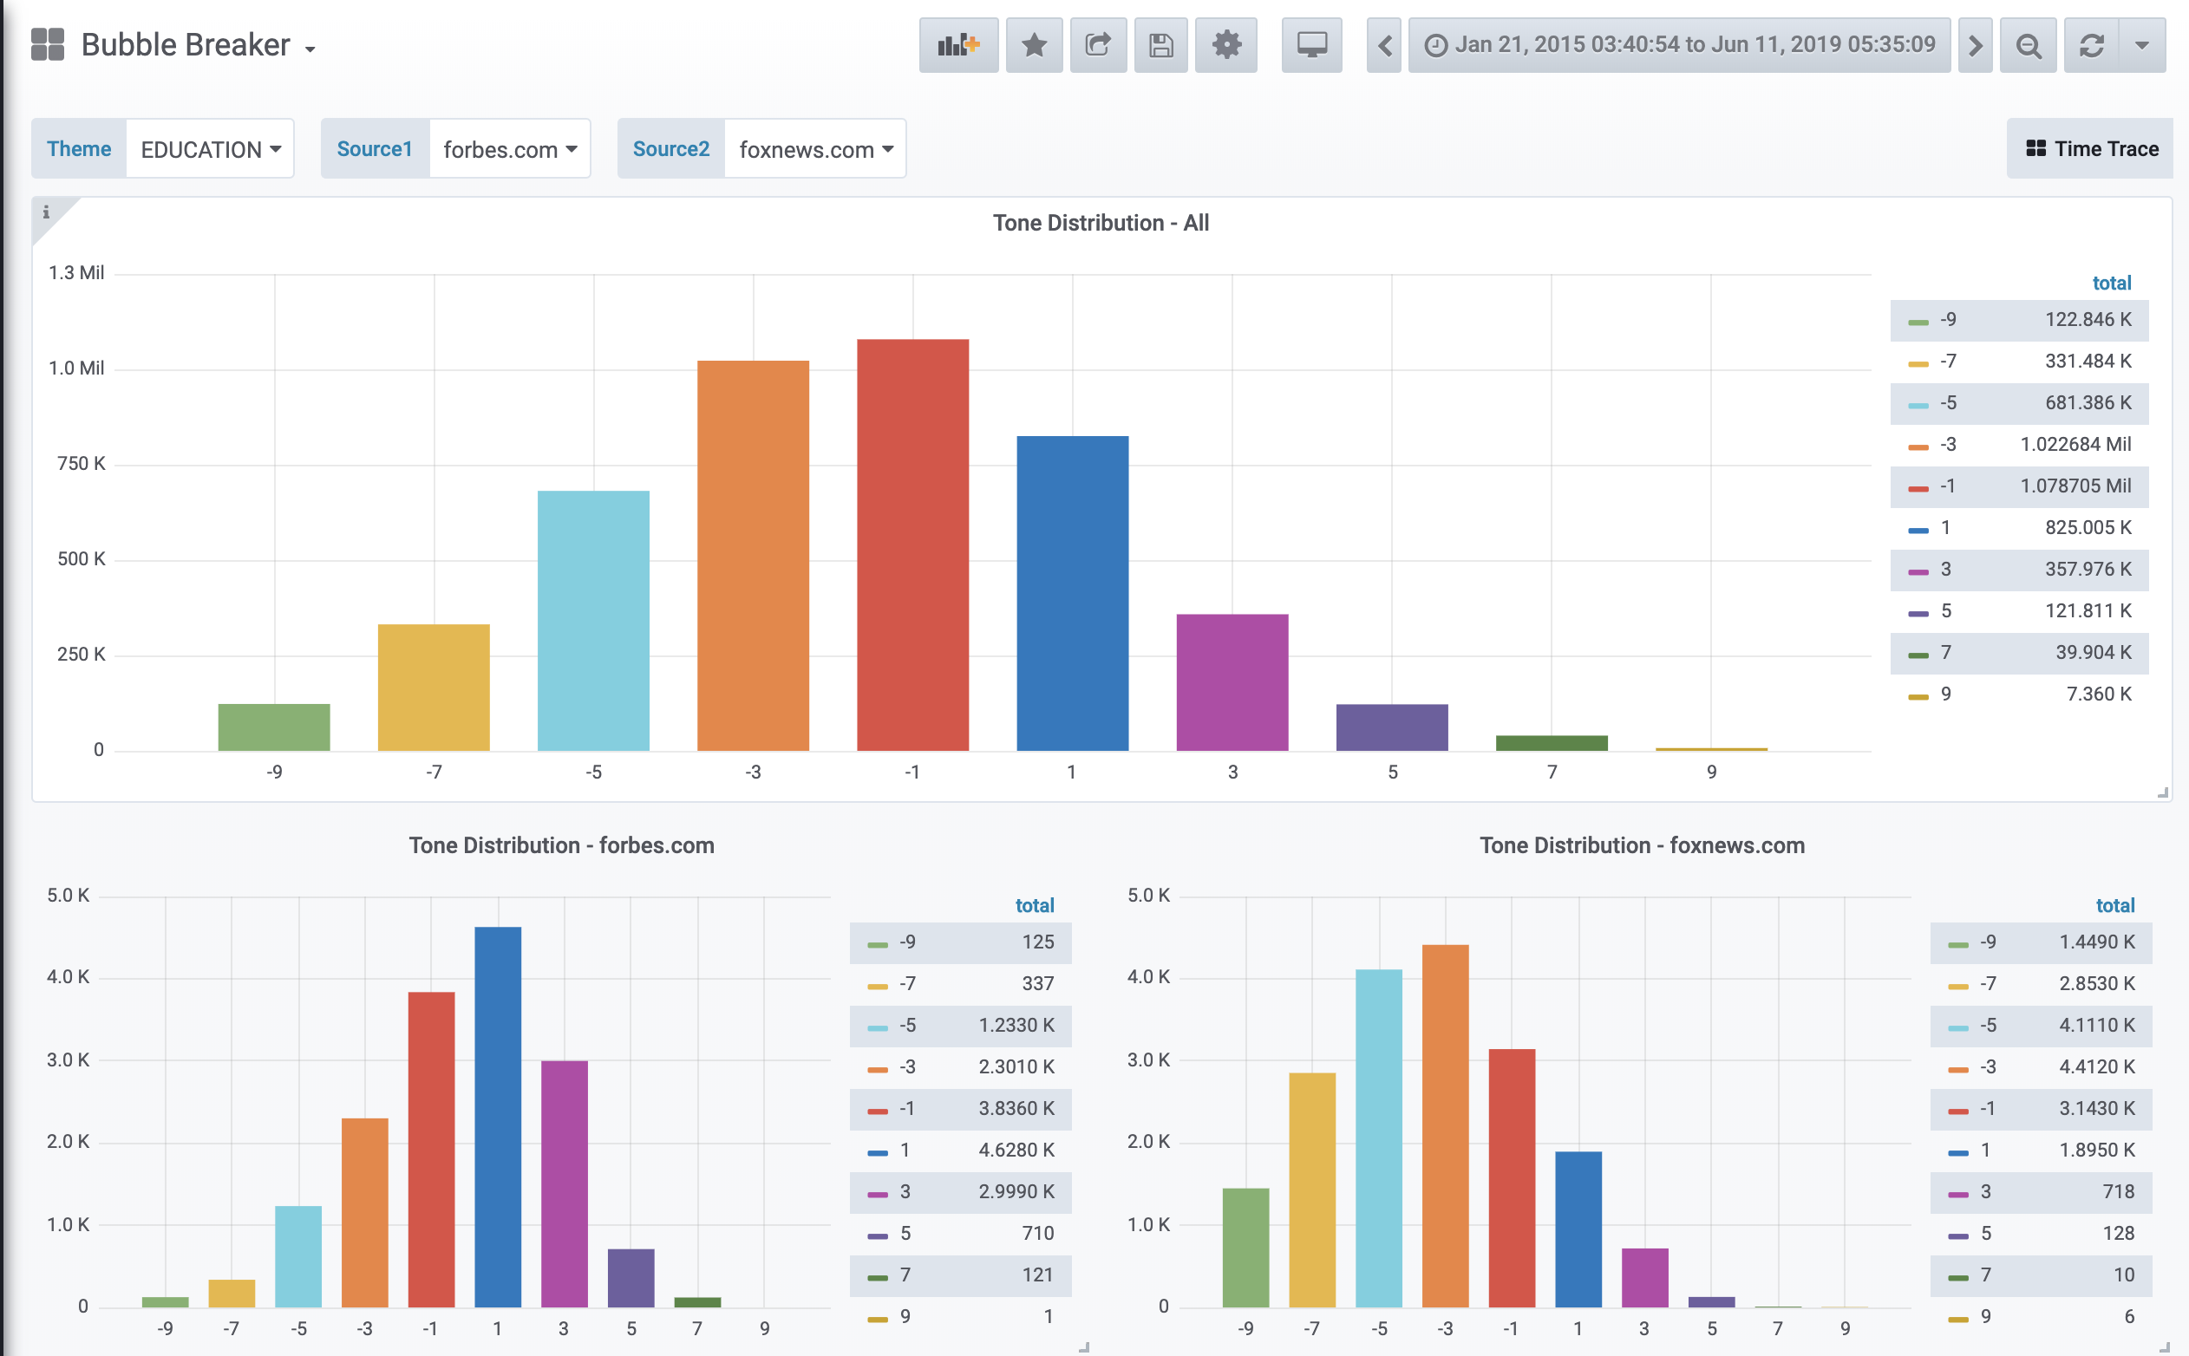Open the Theme EDUCATION dropdown
This screenshot has width=2189, height=1356.
click(x=210, y=149)
